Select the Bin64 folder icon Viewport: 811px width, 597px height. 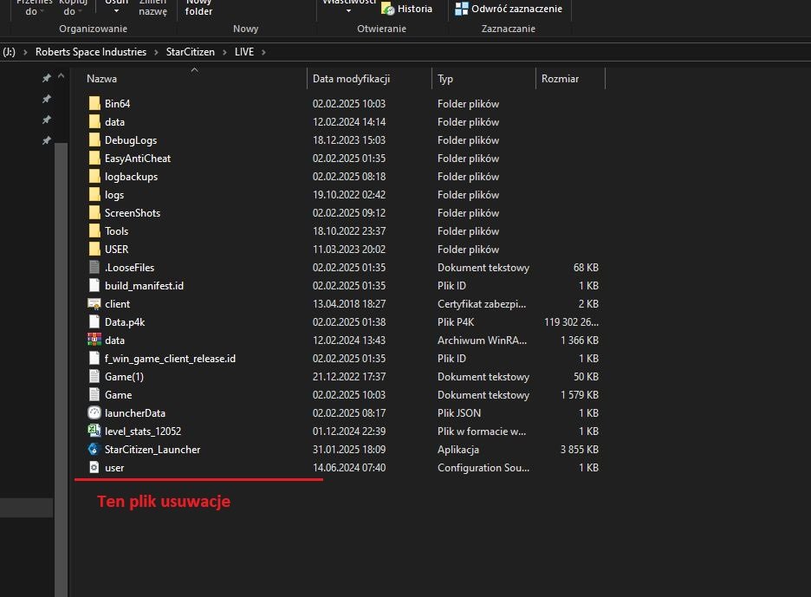coord(94,103)
